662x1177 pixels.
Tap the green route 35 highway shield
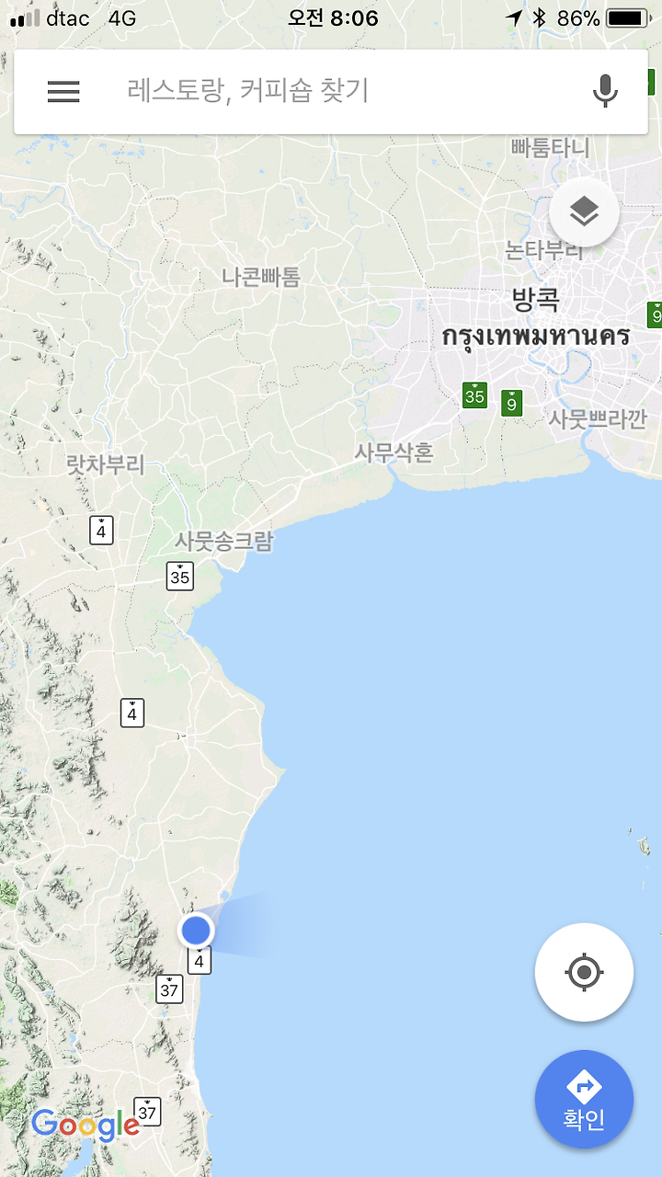pyautogui.click(x=474, y=395)
